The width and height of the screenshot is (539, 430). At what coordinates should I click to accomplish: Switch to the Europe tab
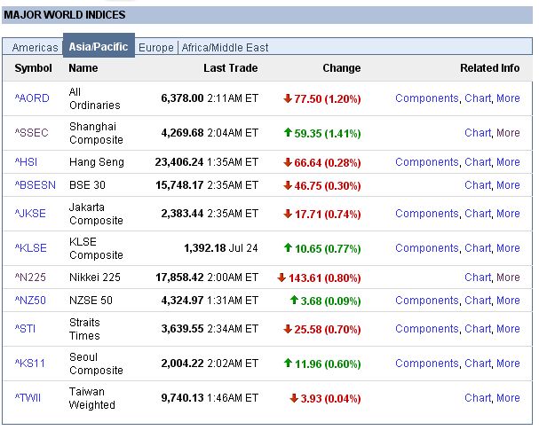coord(156,48)
